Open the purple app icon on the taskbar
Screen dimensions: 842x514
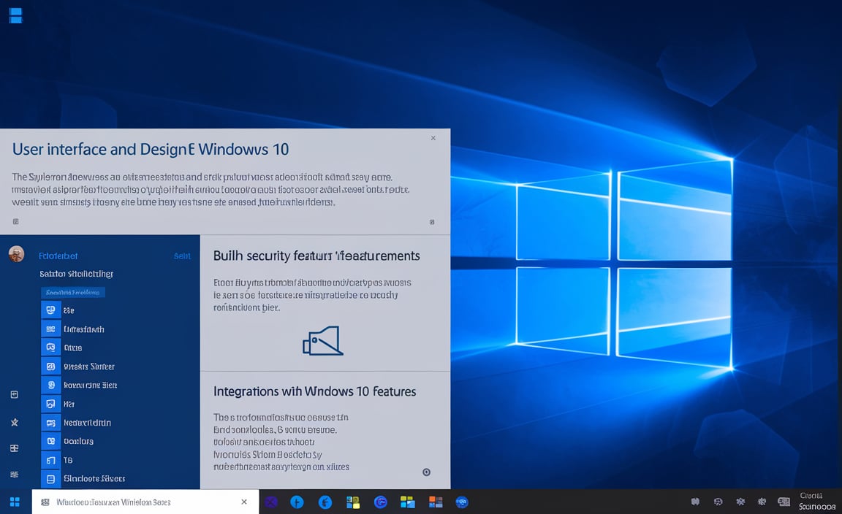[x=272, y=502]
